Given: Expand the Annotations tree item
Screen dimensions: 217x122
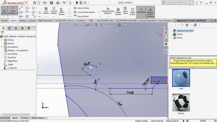Looking at the screenshot, I should click(2, 47).
